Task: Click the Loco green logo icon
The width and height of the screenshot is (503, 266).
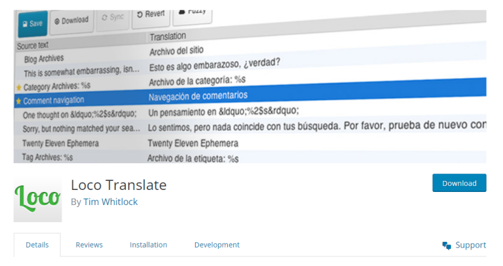Action: tap(37, 198)
